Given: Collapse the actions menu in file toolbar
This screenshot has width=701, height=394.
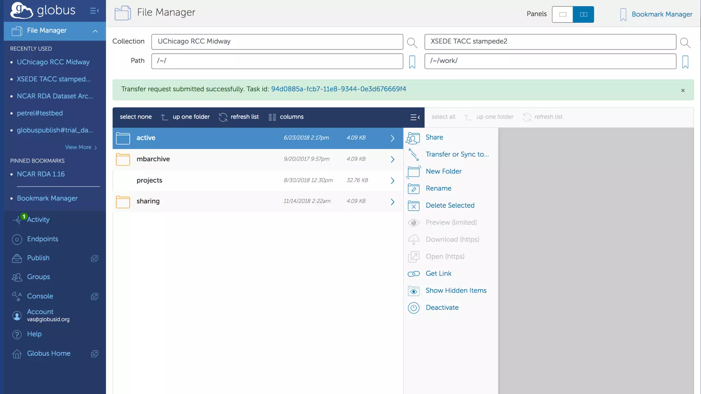Looking at the screenshot, I should point(415,117).
